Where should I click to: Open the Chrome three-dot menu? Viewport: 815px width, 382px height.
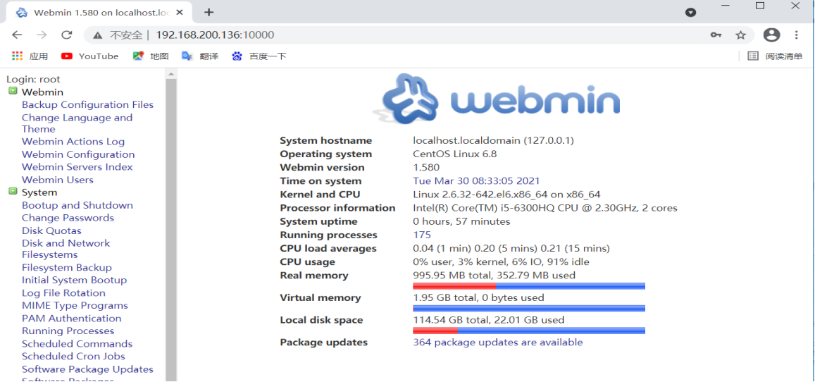pyautogui.click(x=796, y=35)
